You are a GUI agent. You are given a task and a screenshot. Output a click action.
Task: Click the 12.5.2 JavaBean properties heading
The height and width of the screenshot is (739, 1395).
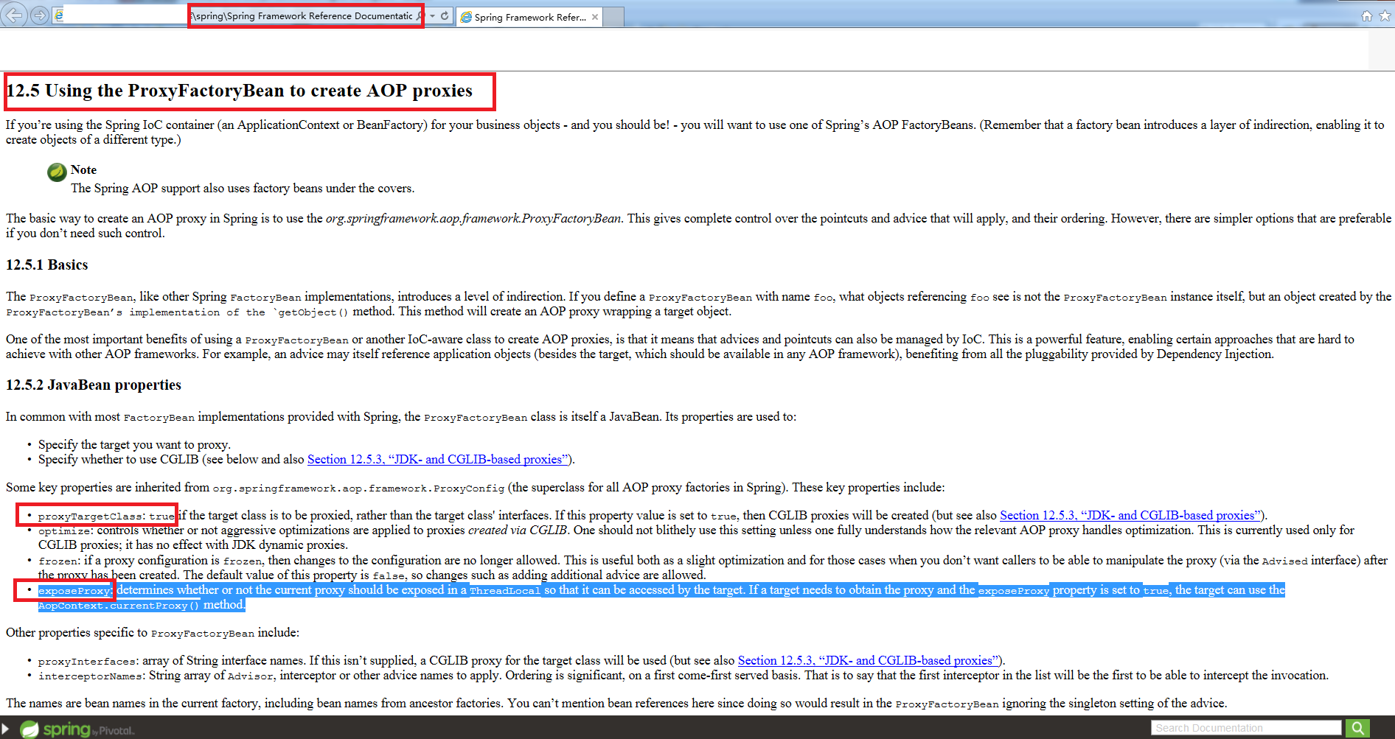(94, 385)
